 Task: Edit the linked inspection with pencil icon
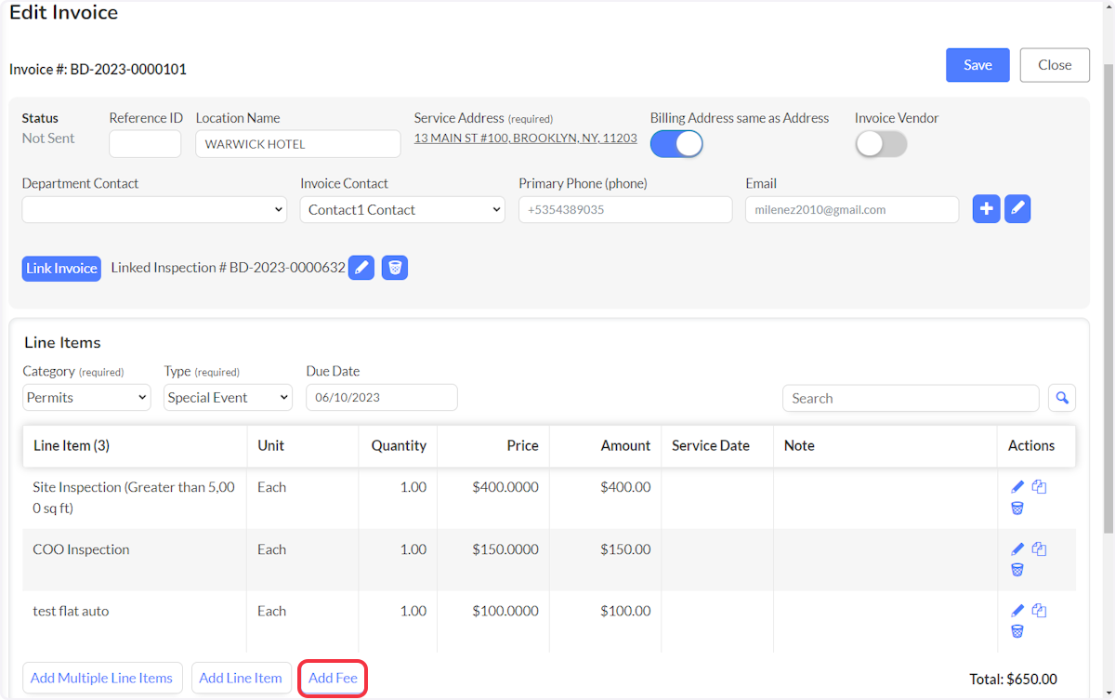[x=361, y=268]
